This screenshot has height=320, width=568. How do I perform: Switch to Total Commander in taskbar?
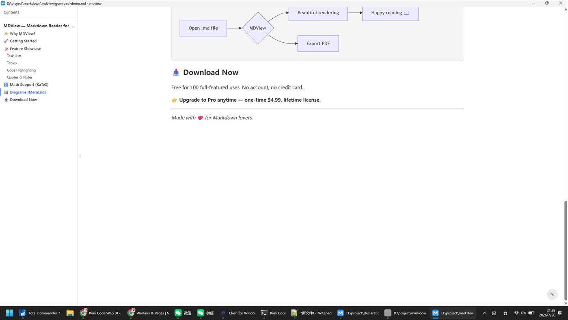pyautogui.click(x=40, y=313)
